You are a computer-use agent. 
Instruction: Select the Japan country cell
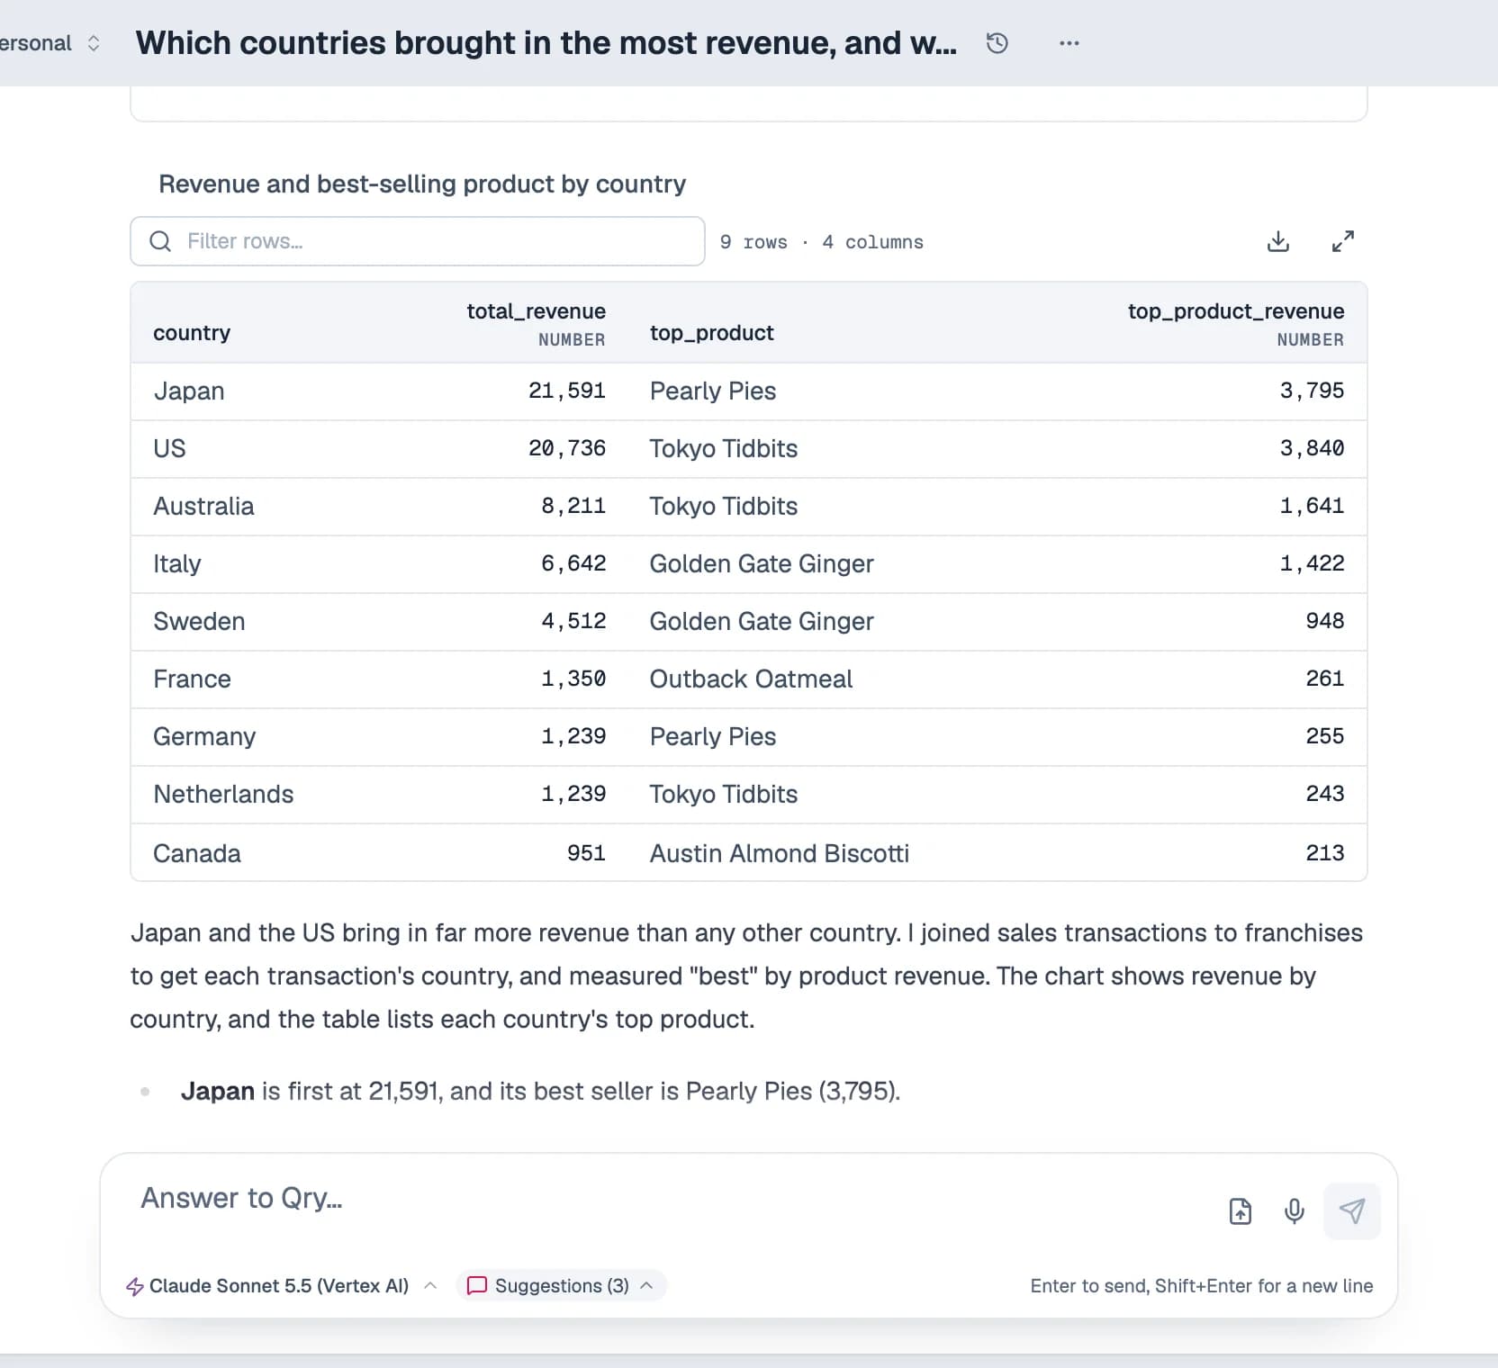click(189, 391)
